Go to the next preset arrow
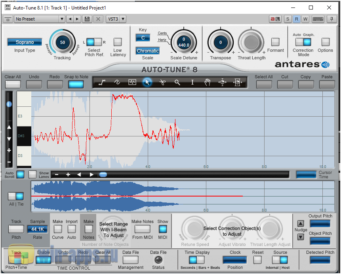This screenshot has width=341, height=274. [77, 19]
